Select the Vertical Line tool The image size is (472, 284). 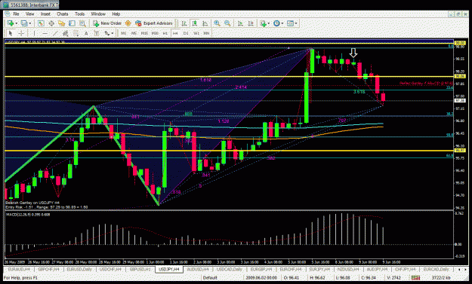(34, 33)
